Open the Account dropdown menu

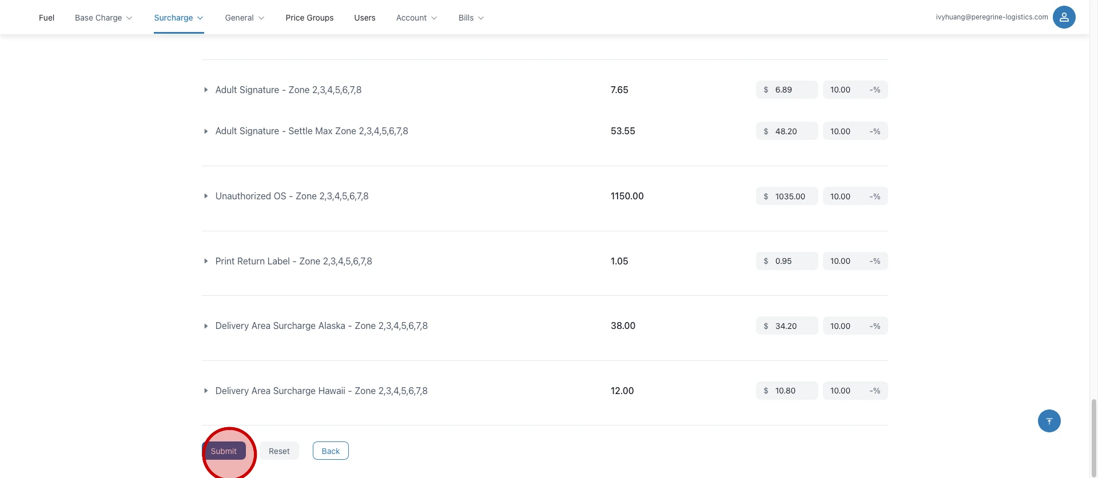416,18
